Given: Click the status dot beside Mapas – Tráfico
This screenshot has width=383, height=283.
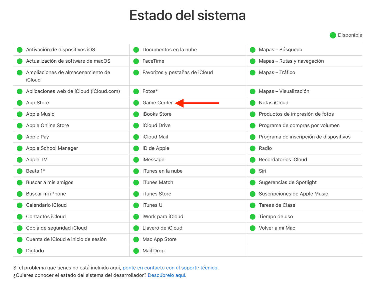Looking at the screenshot, I should (252, 73).
